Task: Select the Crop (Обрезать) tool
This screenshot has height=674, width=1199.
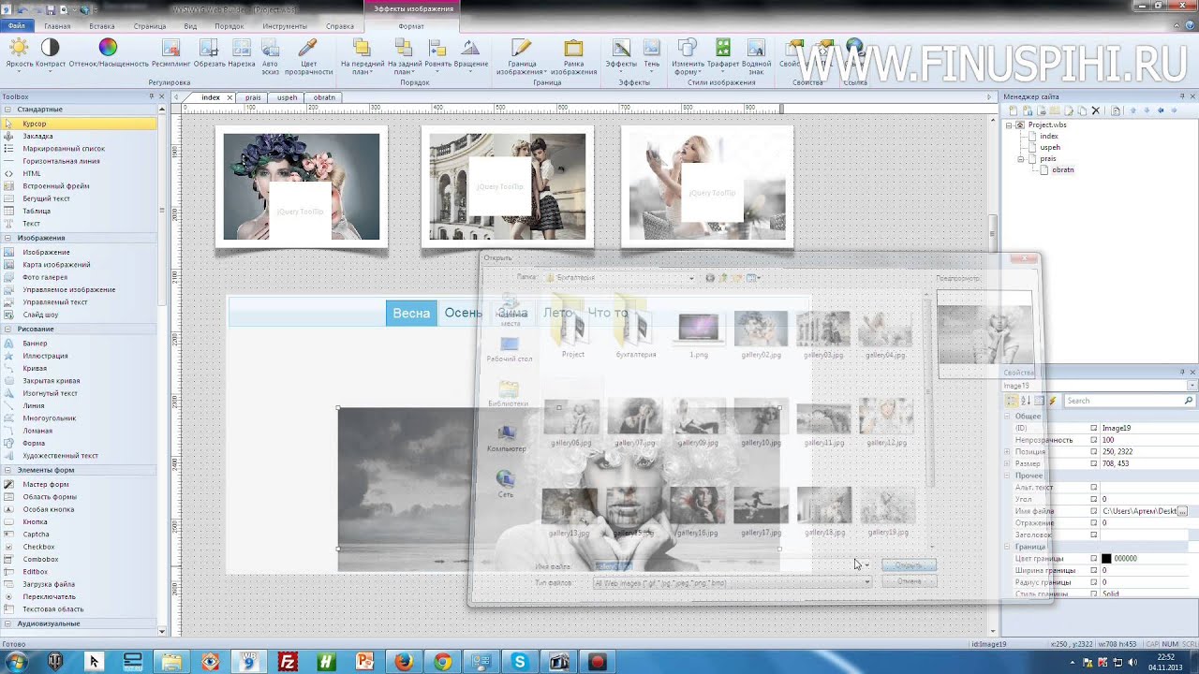Action: tap(210, 53)
